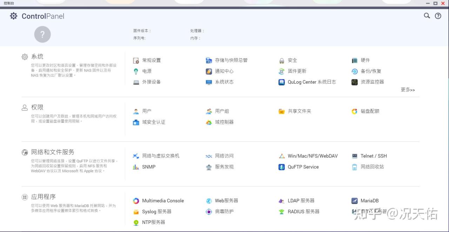Click the Users (用户) link

[x=147, y=111]
